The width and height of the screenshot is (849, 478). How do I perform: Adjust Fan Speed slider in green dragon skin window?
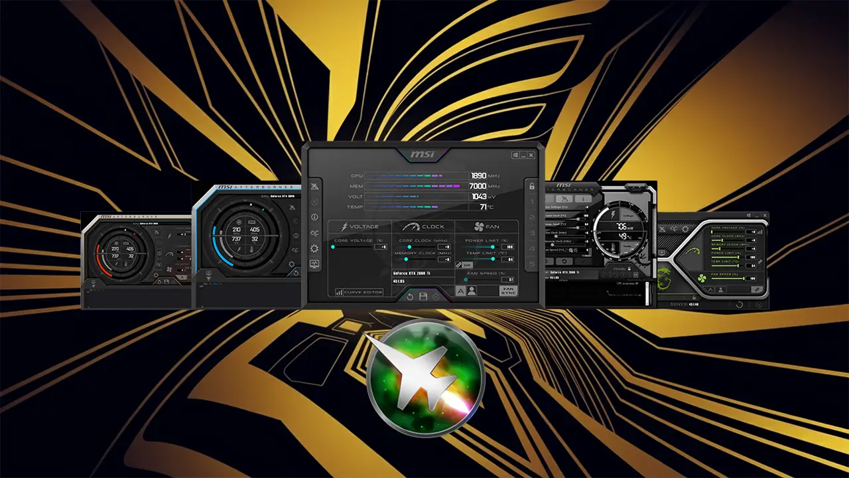pyautogui.click(x=728, y=278)
